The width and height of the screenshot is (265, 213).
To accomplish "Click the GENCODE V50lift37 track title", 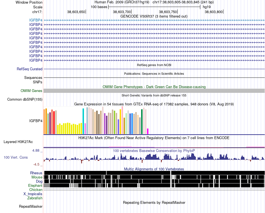I will (x=154, y=16).
